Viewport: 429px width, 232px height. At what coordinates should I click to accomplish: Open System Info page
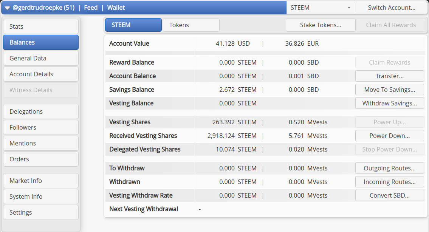tap(41, 197)
